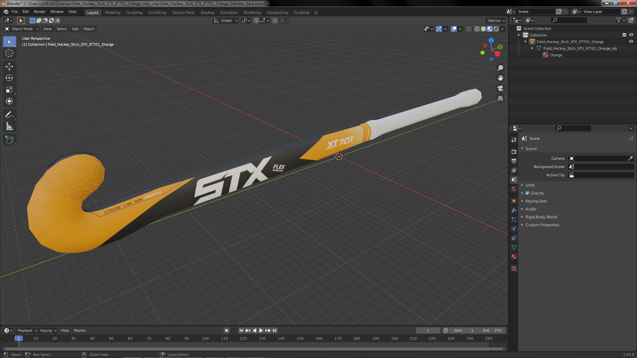Toggle viewport overlays display
Screen dimensions: 637x358
click(x=454, y=29)
